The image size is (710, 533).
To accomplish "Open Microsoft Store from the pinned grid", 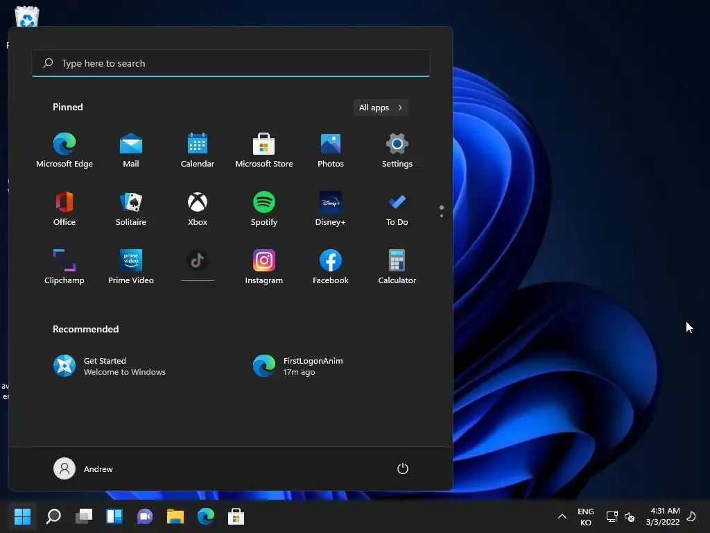I will tap(264, 151).
